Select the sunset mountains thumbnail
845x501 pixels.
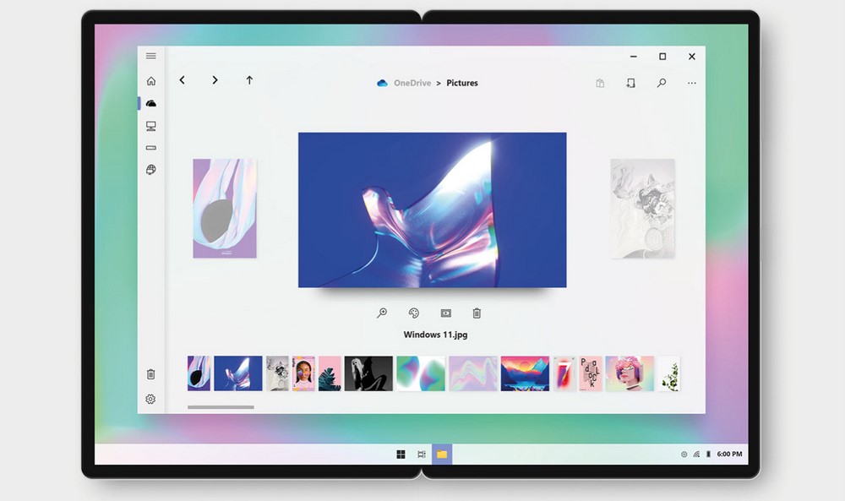[525, 373]
